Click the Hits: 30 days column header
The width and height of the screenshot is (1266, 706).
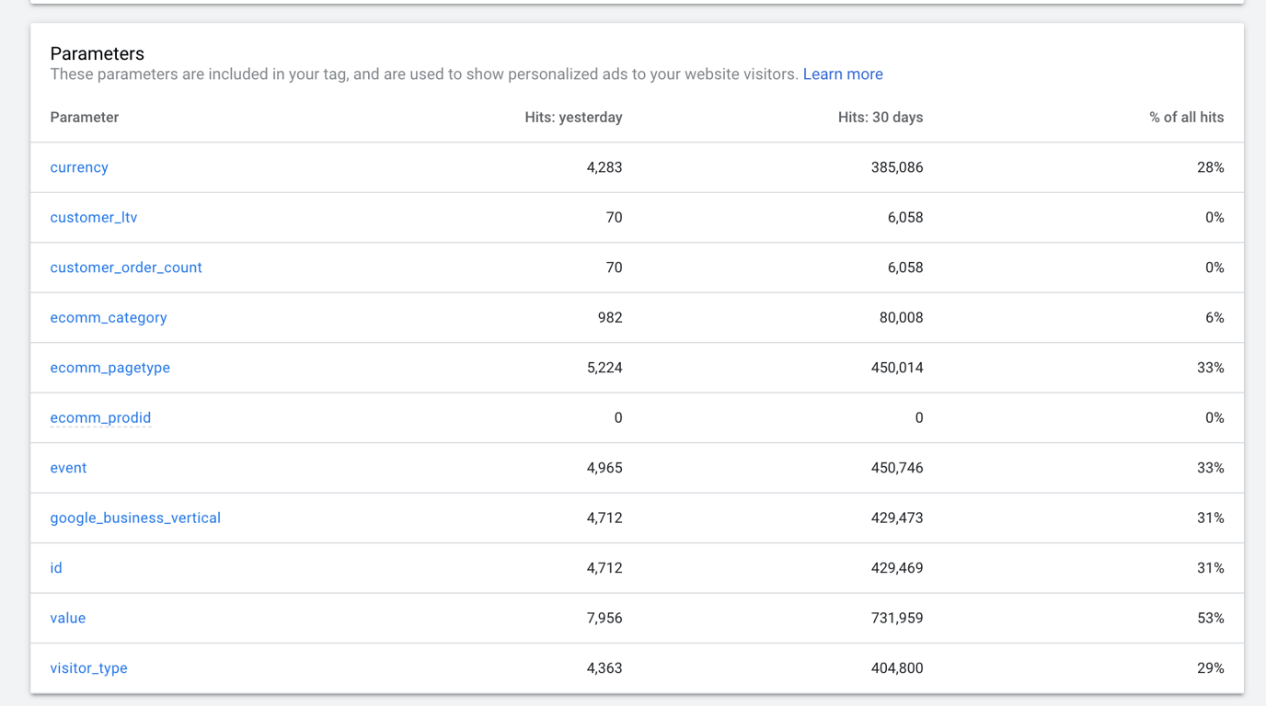[x=880, y=118]
